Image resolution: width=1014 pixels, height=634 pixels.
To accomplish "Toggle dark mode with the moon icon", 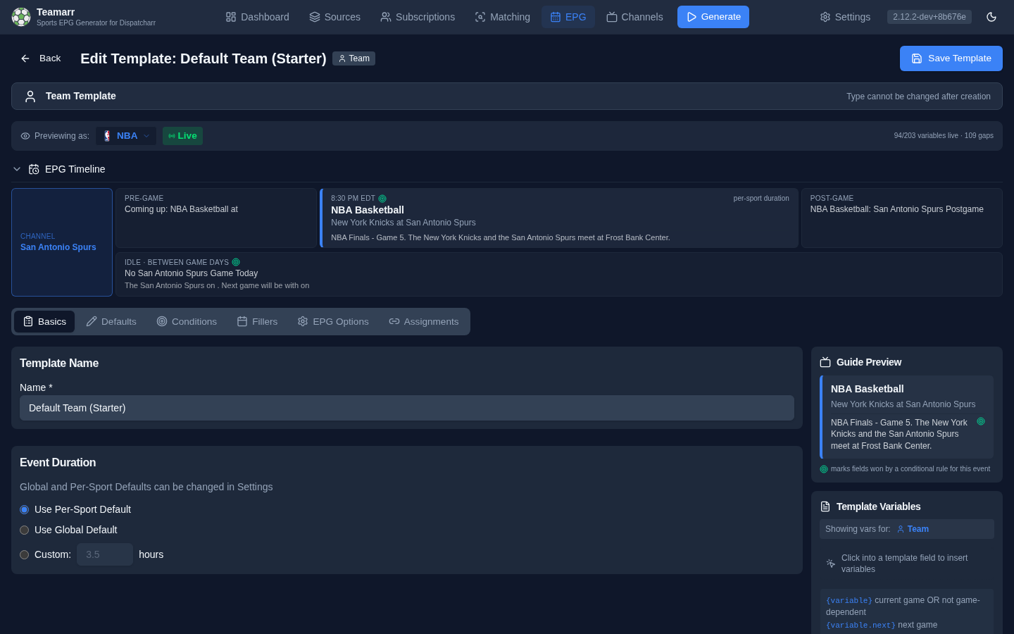I will [x=991, y=17].
